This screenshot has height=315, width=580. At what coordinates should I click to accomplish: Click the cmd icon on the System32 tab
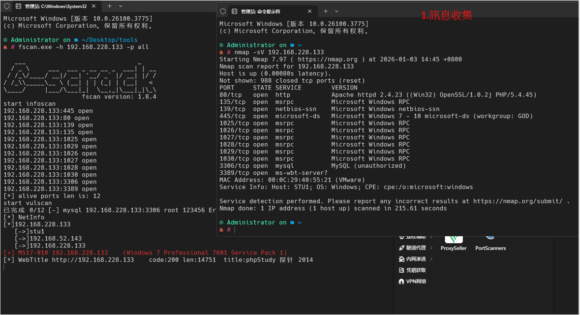click(18, 6)
